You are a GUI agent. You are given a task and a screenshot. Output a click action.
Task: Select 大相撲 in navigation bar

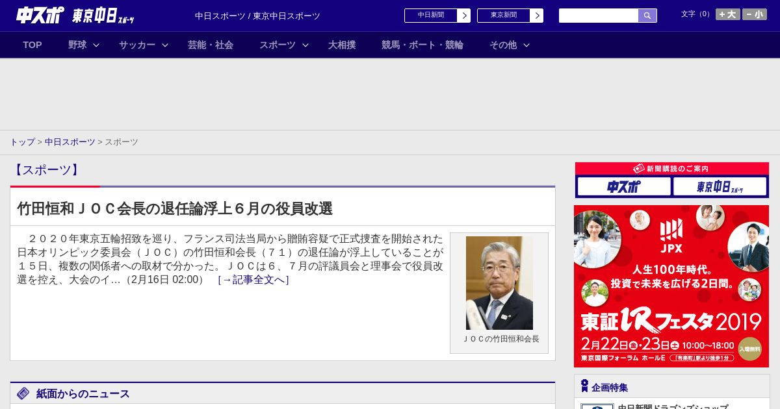(342, 45)
